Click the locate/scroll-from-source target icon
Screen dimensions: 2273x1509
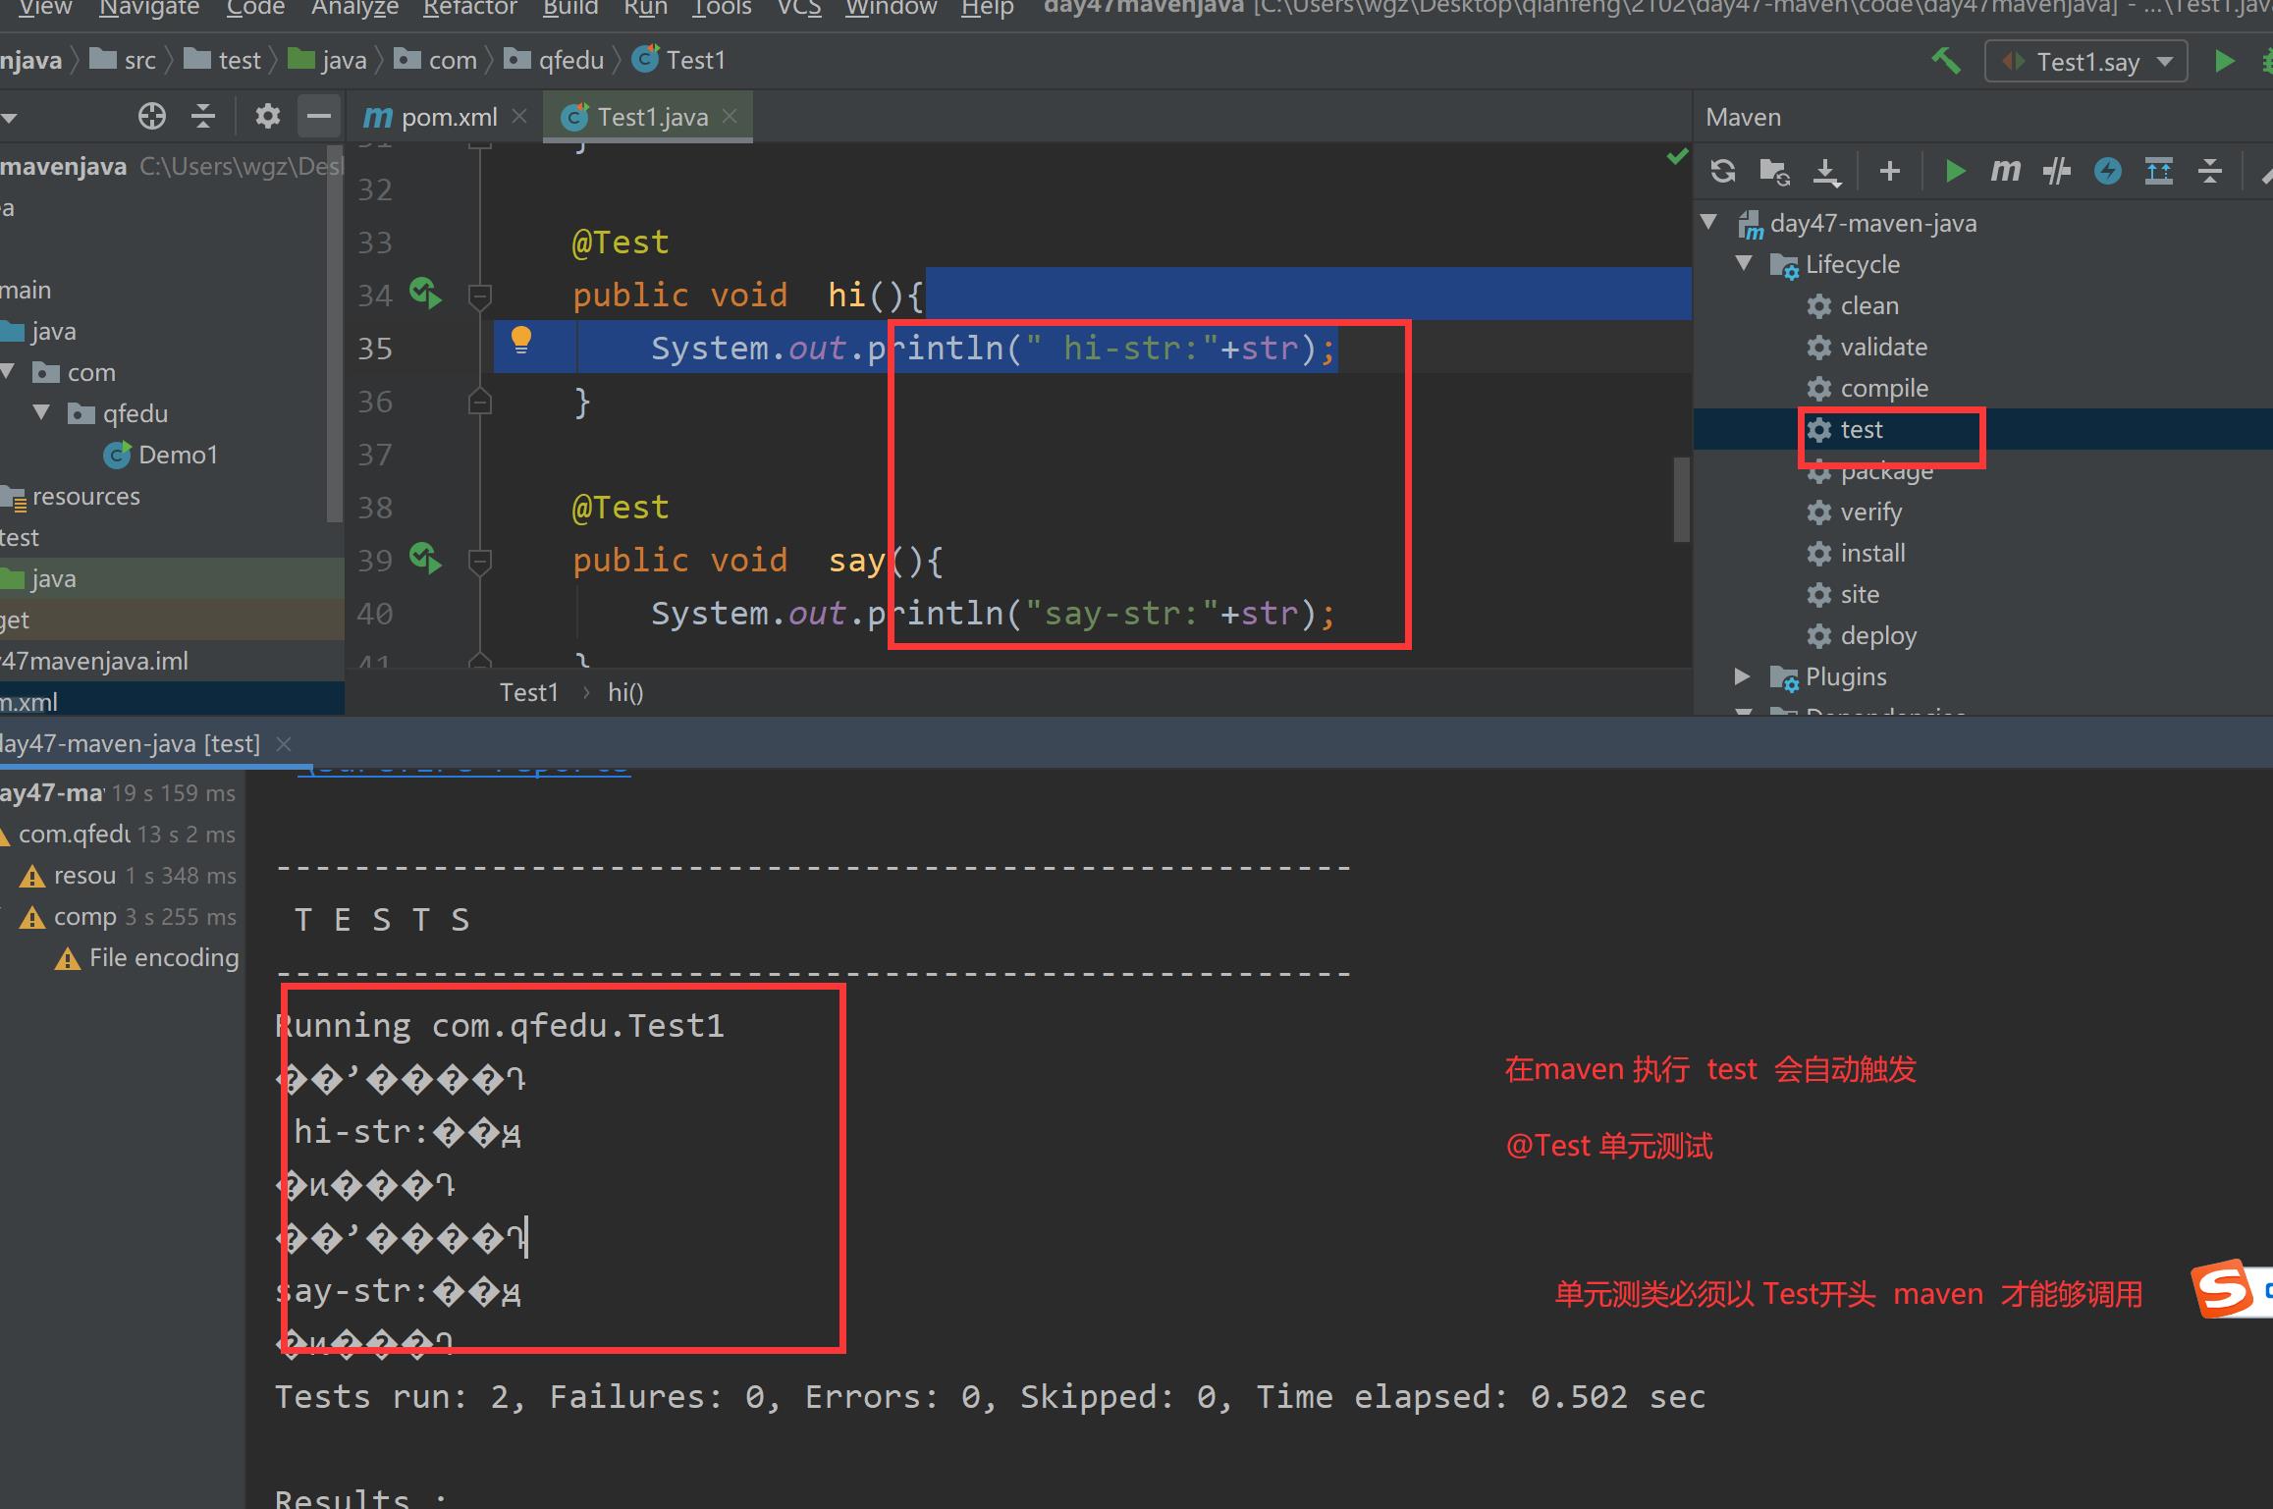pos(152,117)
